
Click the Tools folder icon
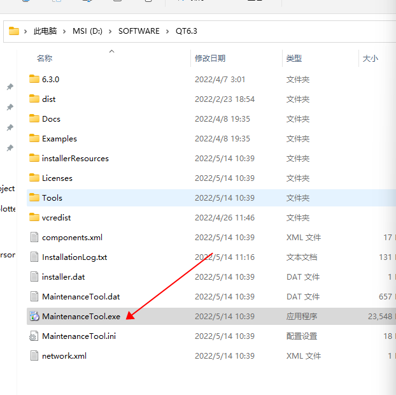tap(34, 197)
